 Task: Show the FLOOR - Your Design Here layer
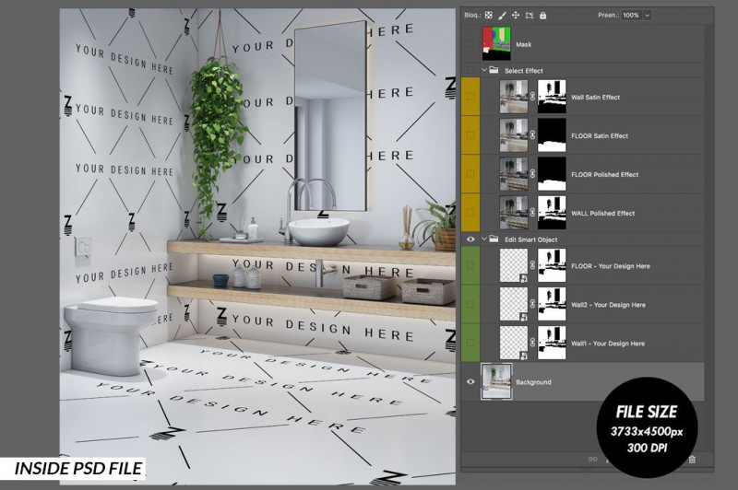coord(470,265)
